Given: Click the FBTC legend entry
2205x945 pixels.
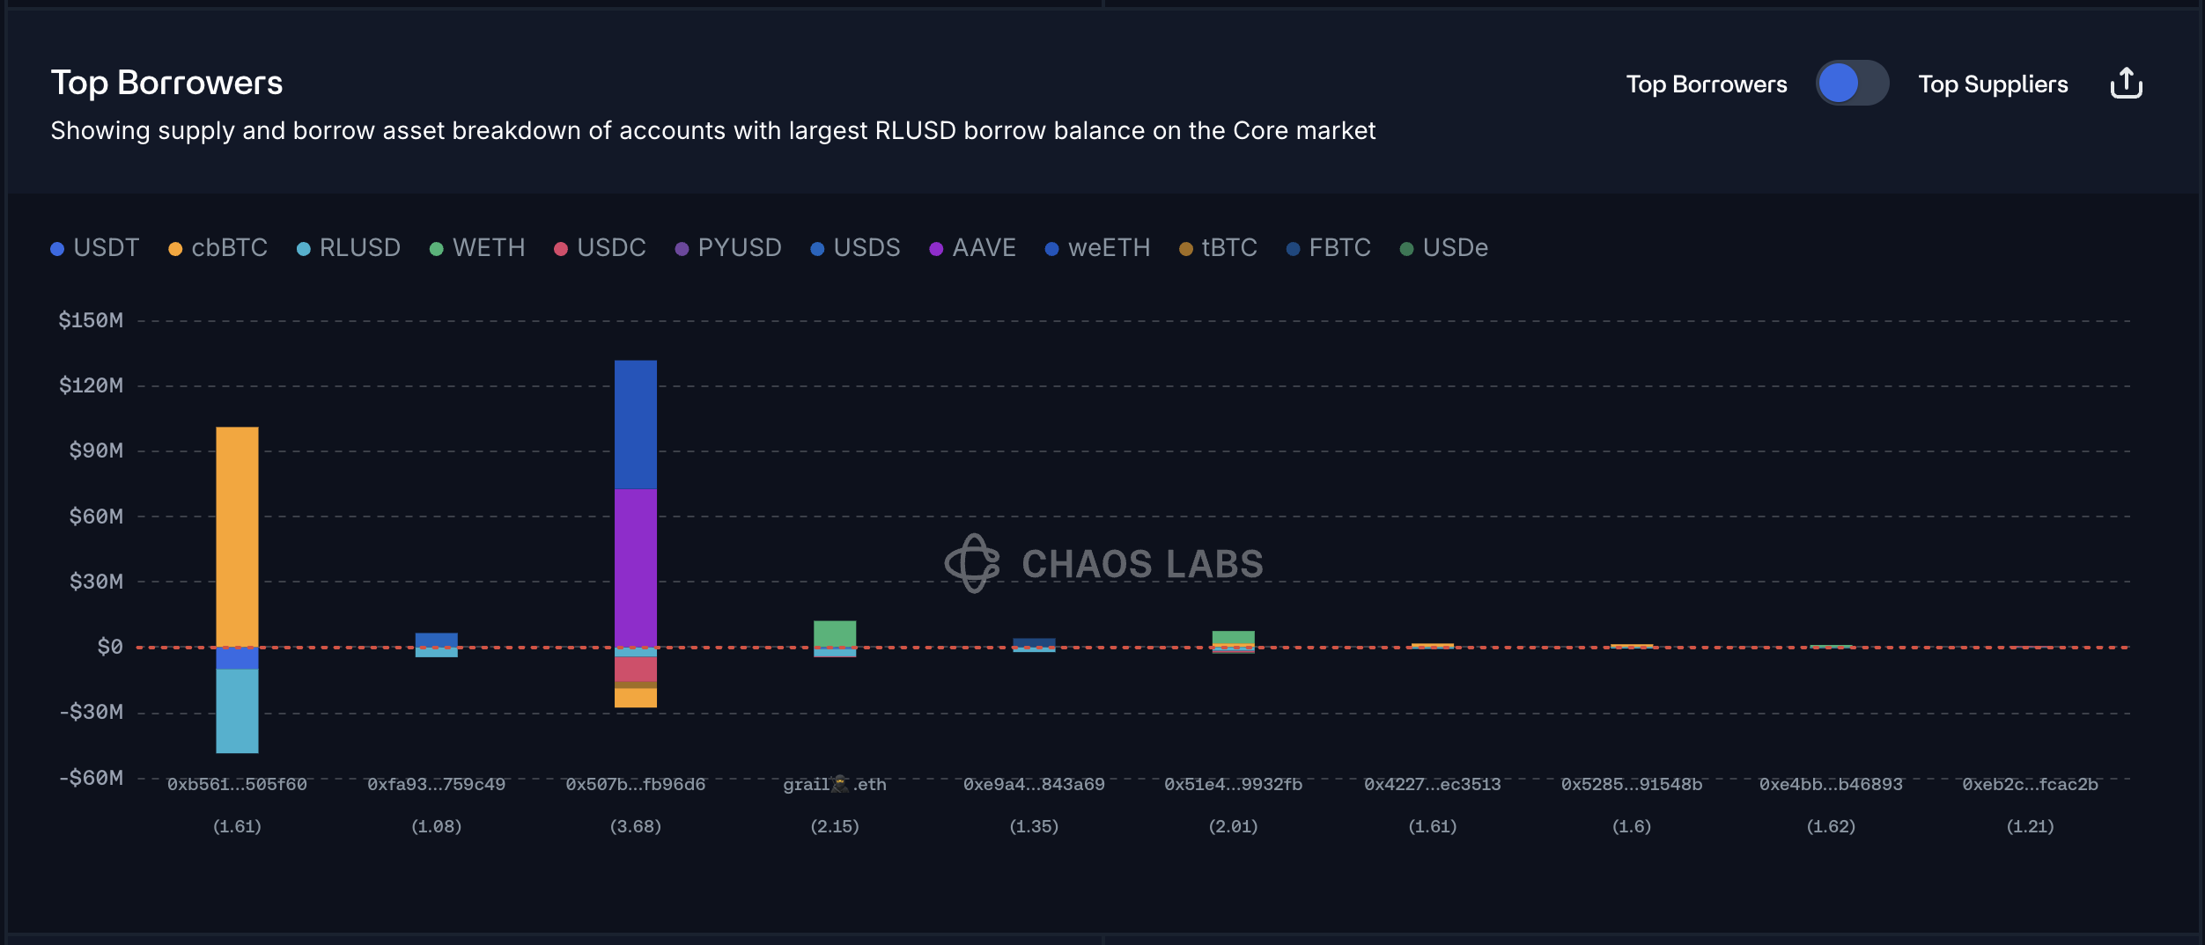Looking at the screenshot, I should [1328, 248].
